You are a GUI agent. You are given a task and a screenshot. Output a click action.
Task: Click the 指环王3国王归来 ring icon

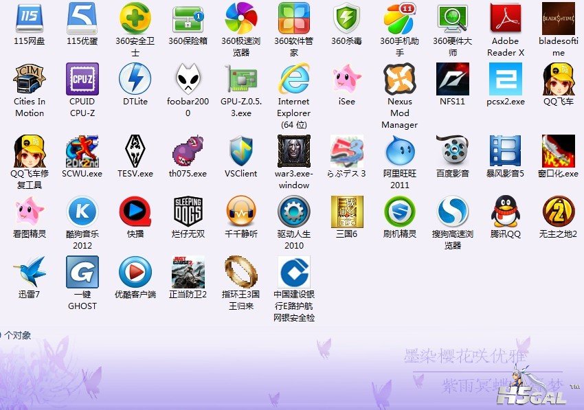(x=241, y=271)
